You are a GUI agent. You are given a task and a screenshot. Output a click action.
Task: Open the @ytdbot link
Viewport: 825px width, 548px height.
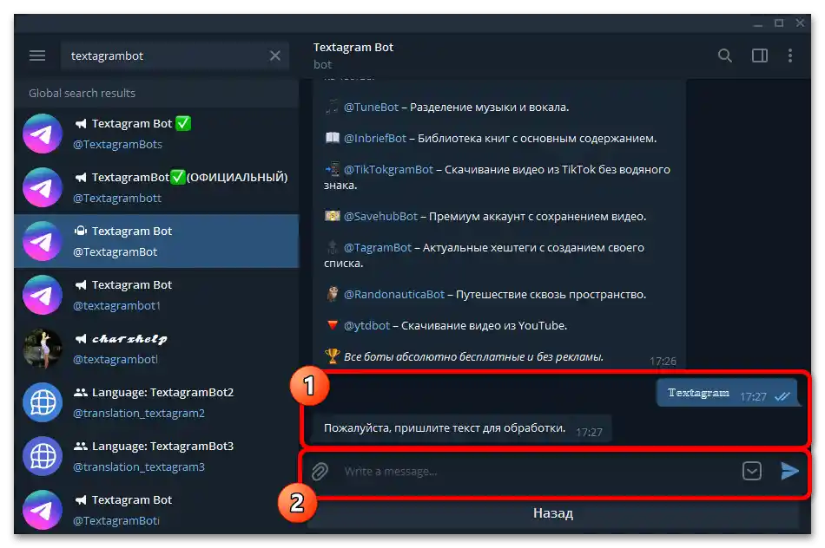click(x=366, y=325)
